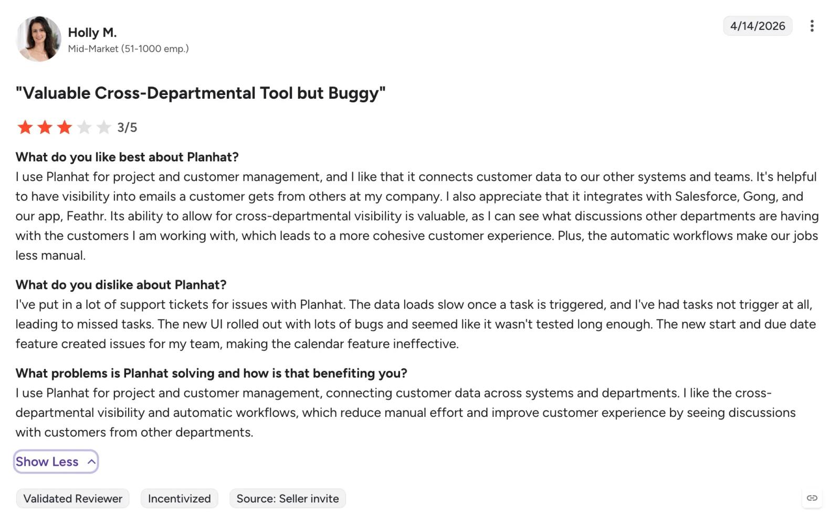Click the Mid-Market company size label
The image size is (840, 525).
tap(128, 49)
